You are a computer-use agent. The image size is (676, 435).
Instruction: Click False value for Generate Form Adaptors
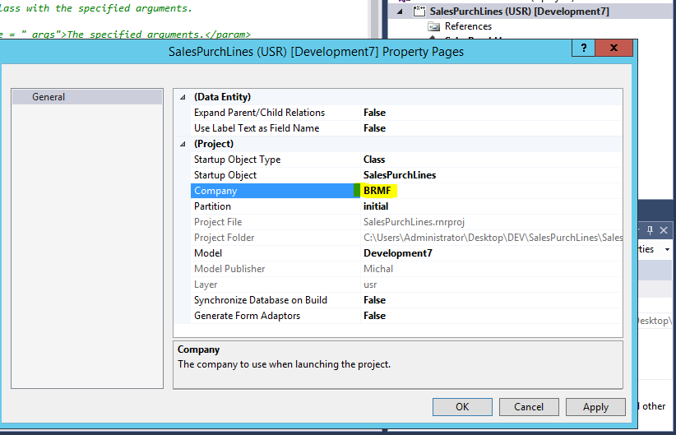click(x=374, y=316)
